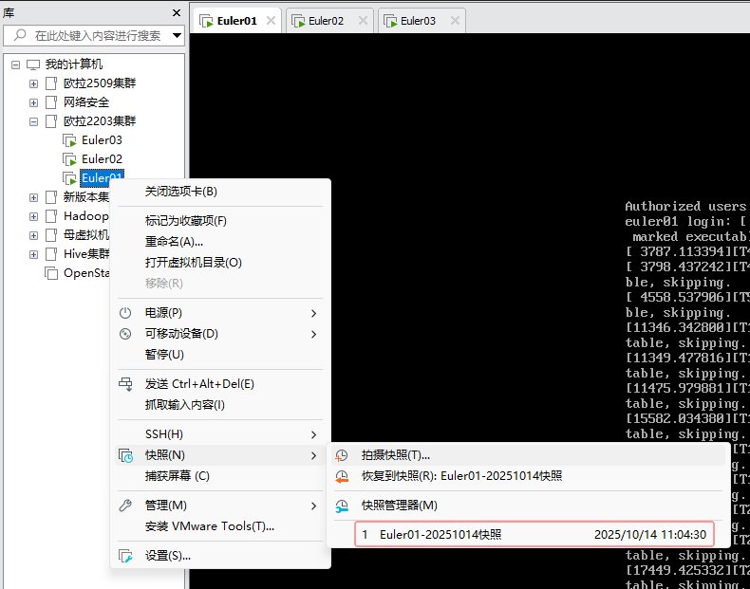Image resolution: width=750 pixels, height=589 pixels.
Task: Click the wrench icon beside 管理(M)
Action: (125, 506)
